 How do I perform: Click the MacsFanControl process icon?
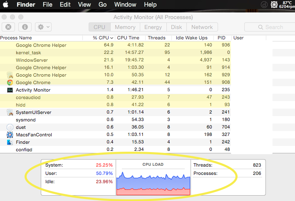coord(10,135)
